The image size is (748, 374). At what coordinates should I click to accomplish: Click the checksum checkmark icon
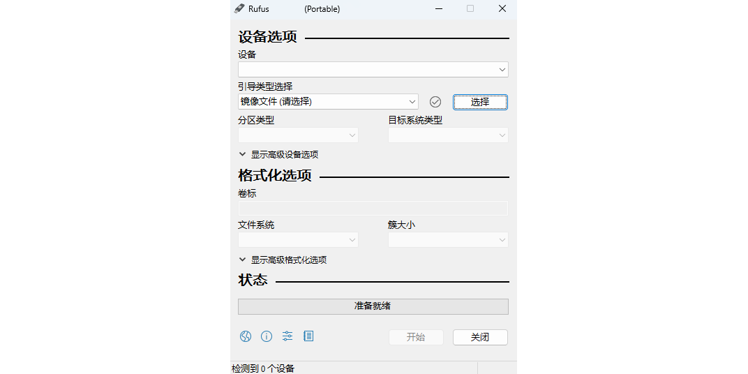435,102
